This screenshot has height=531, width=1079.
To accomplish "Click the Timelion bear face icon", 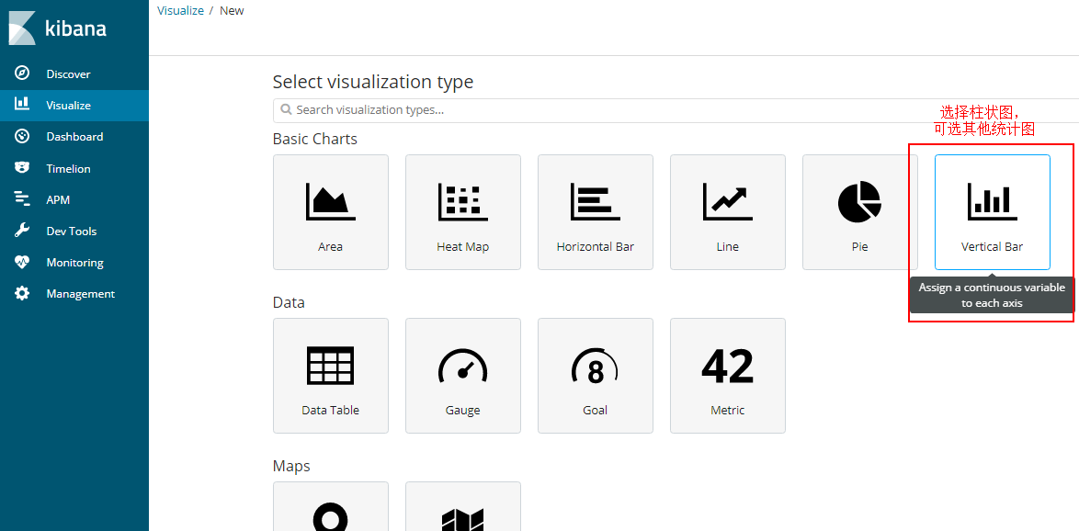I will [x=22, y=168].
